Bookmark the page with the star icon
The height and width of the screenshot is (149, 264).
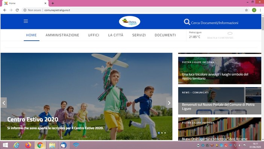[246, 10]
